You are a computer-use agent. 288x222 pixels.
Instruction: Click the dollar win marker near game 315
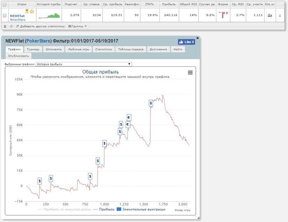[x=51, y=178]
